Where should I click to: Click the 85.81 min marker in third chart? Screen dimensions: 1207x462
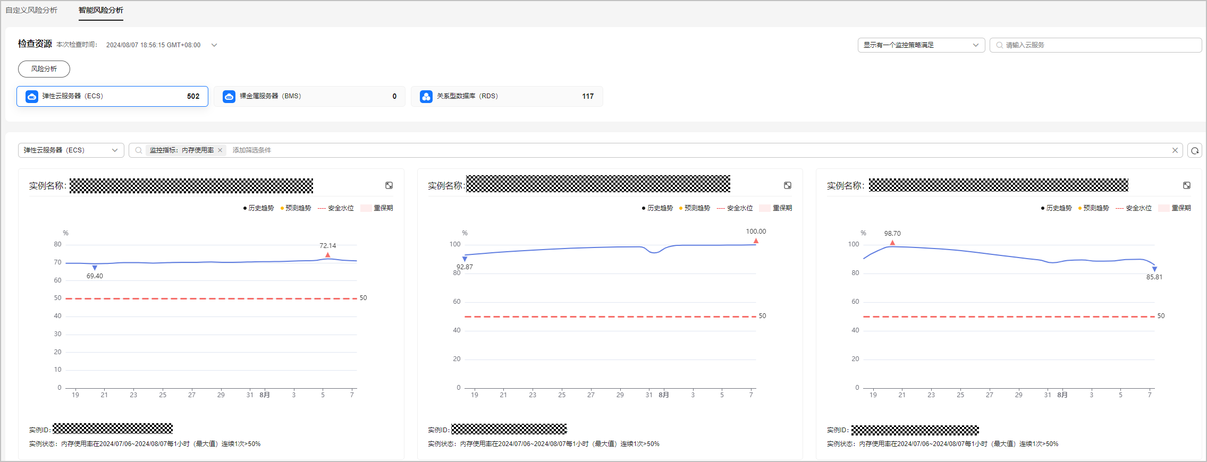coord(1154,269)
